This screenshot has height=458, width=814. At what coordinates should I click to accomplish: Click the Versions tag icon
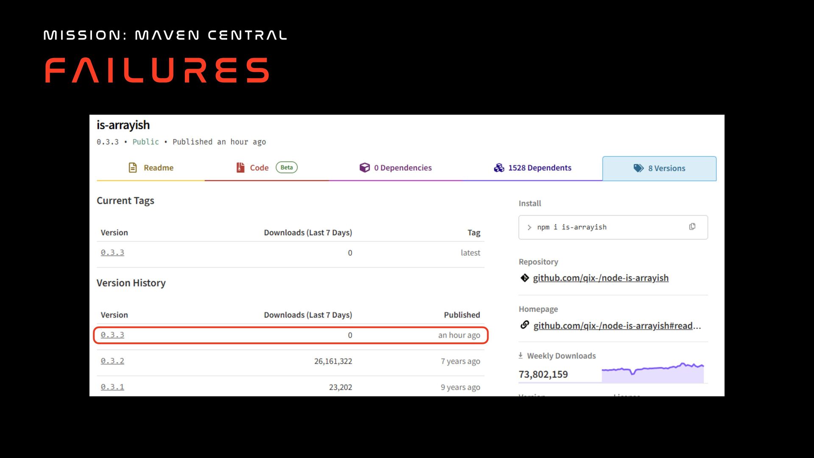[638, 168]
